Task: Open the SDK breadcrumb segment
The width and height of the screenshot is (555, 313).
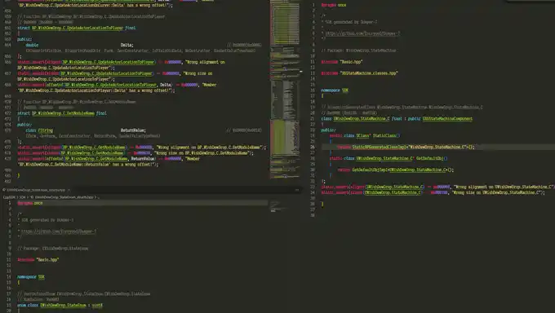Action: pyautogui.click(x=22, y=197)
